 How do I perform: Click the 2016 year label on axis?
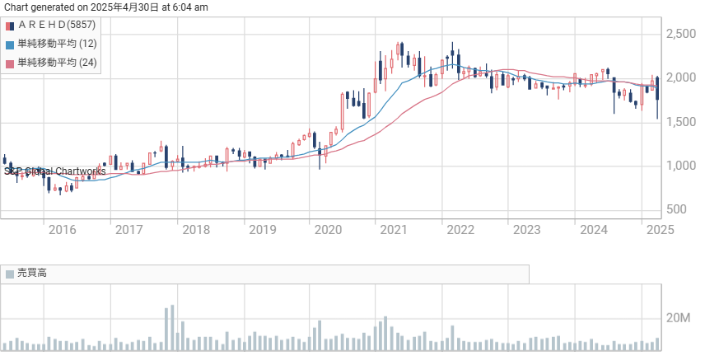coord(63,230)
